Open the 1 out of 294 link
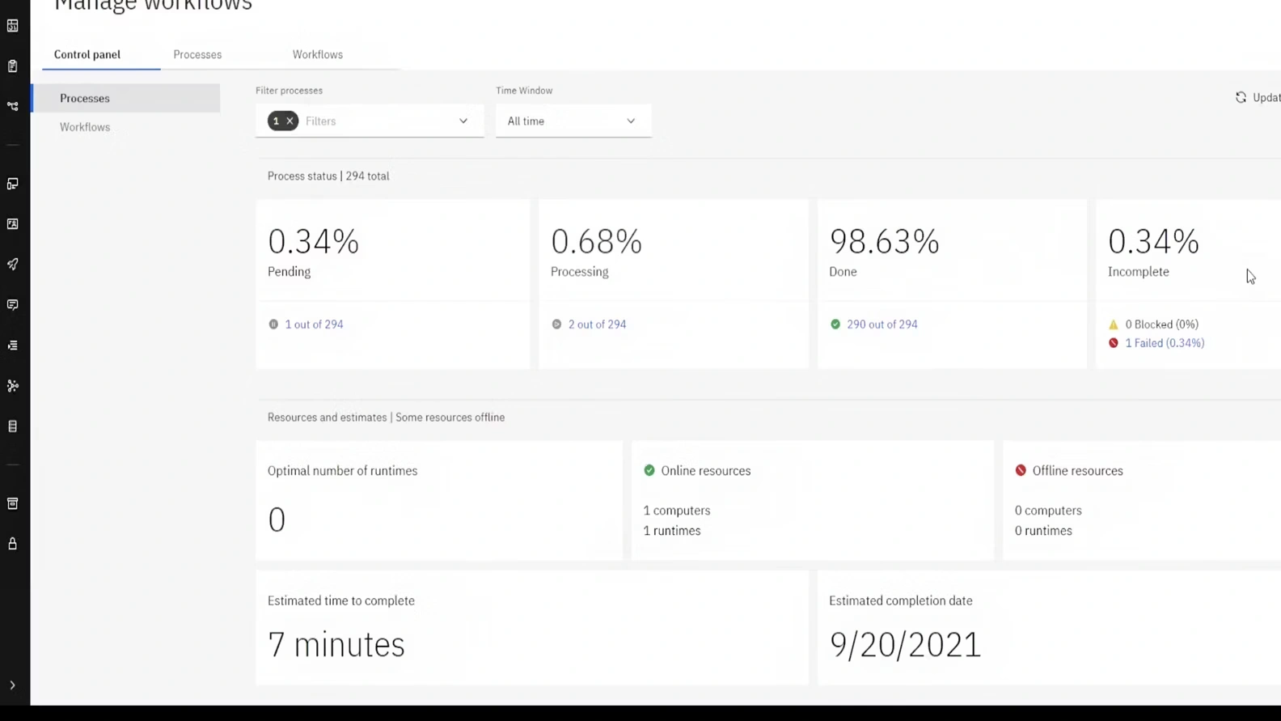The height and width of the screenshot is (721, 1281). (314, 324)
